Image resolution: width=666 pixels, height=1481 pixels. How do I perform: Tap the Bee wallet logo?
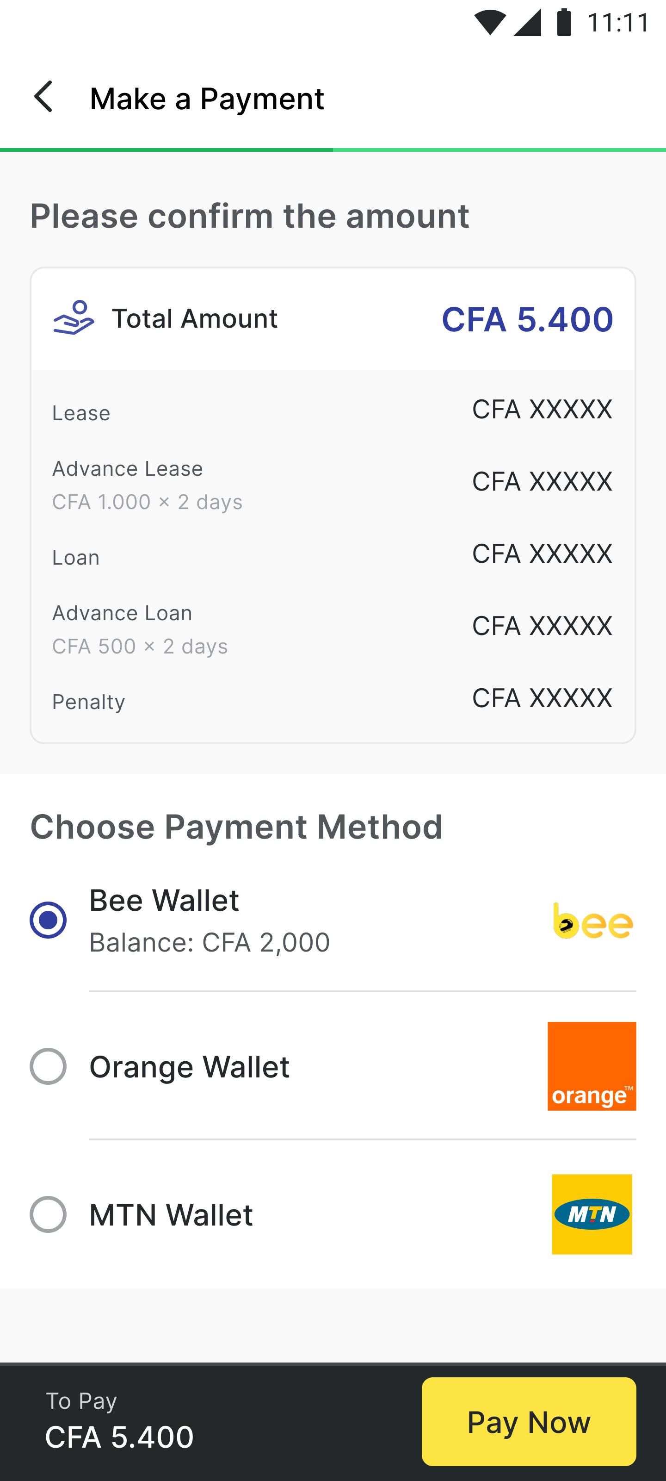[x=592, y=921]
